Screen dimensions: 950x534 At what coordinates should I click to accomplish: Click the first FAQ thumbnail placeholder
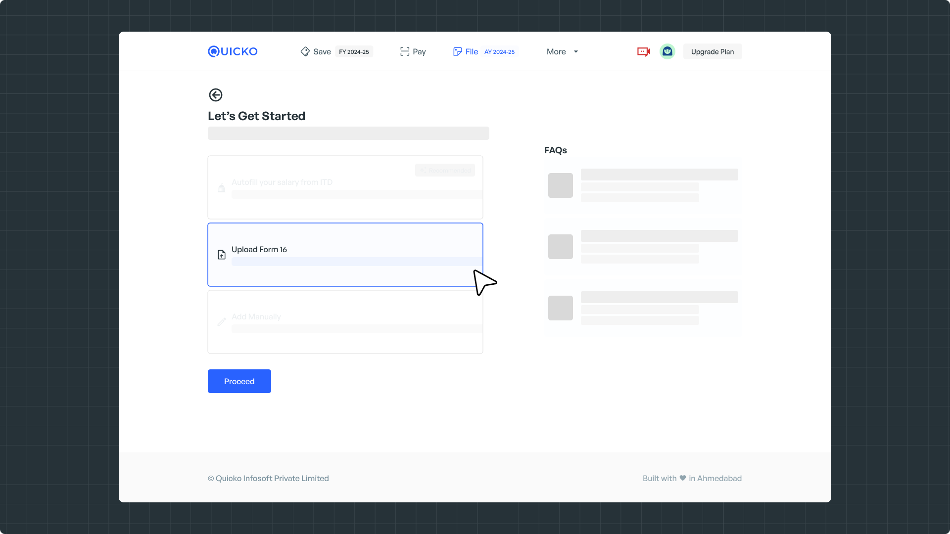click(560, 185)
